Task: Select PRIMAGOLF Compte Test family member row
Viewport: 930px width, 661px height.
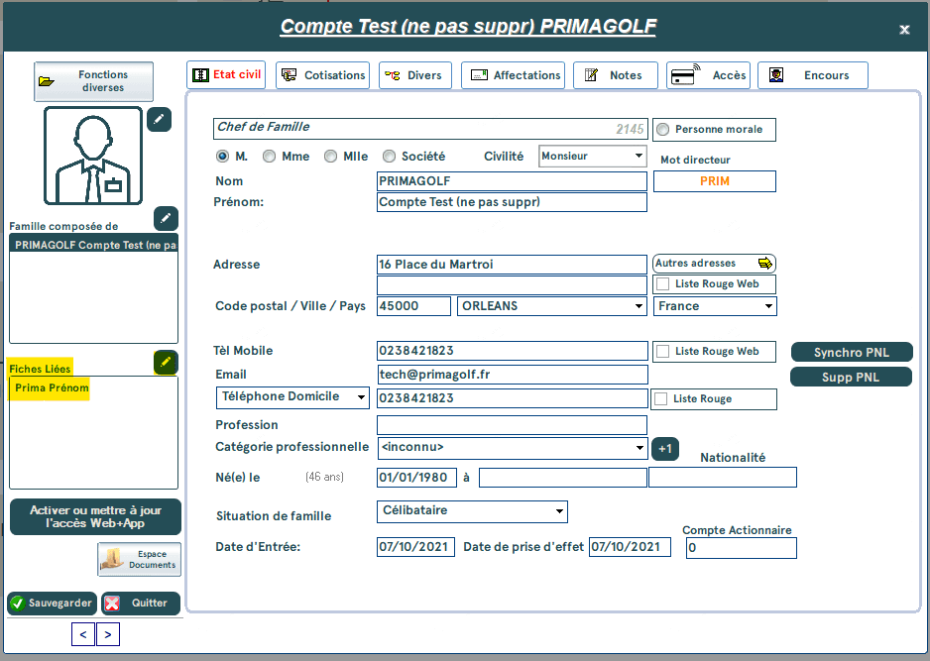Action: point(94,245)
